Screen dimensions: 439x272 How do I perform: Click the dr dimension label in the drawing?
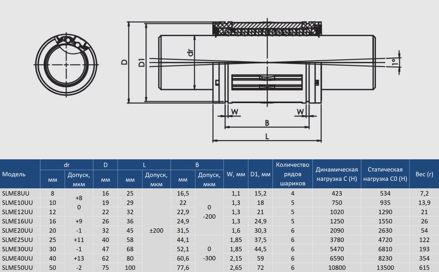click(191, 53)
